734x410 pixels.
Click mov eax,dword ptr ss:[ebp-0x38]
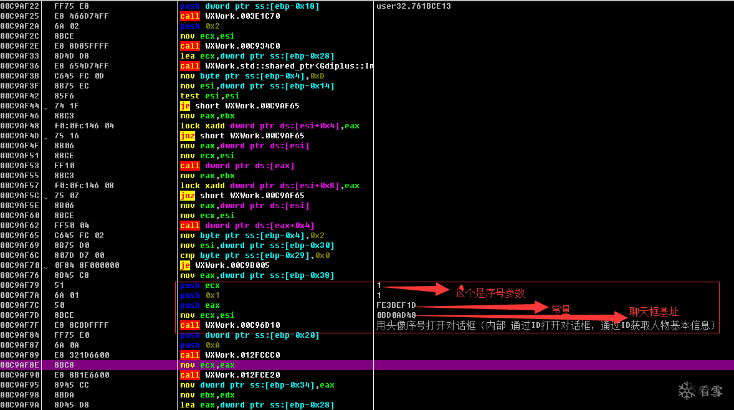(x=257, y=275)
